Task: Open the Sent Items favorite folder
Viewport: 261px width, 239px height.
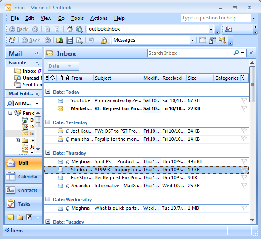Action: click(28, 85)
